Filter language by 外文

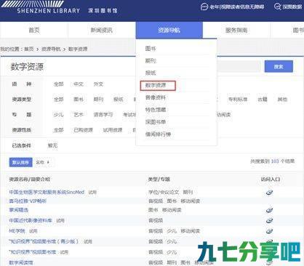coord(98,84)
